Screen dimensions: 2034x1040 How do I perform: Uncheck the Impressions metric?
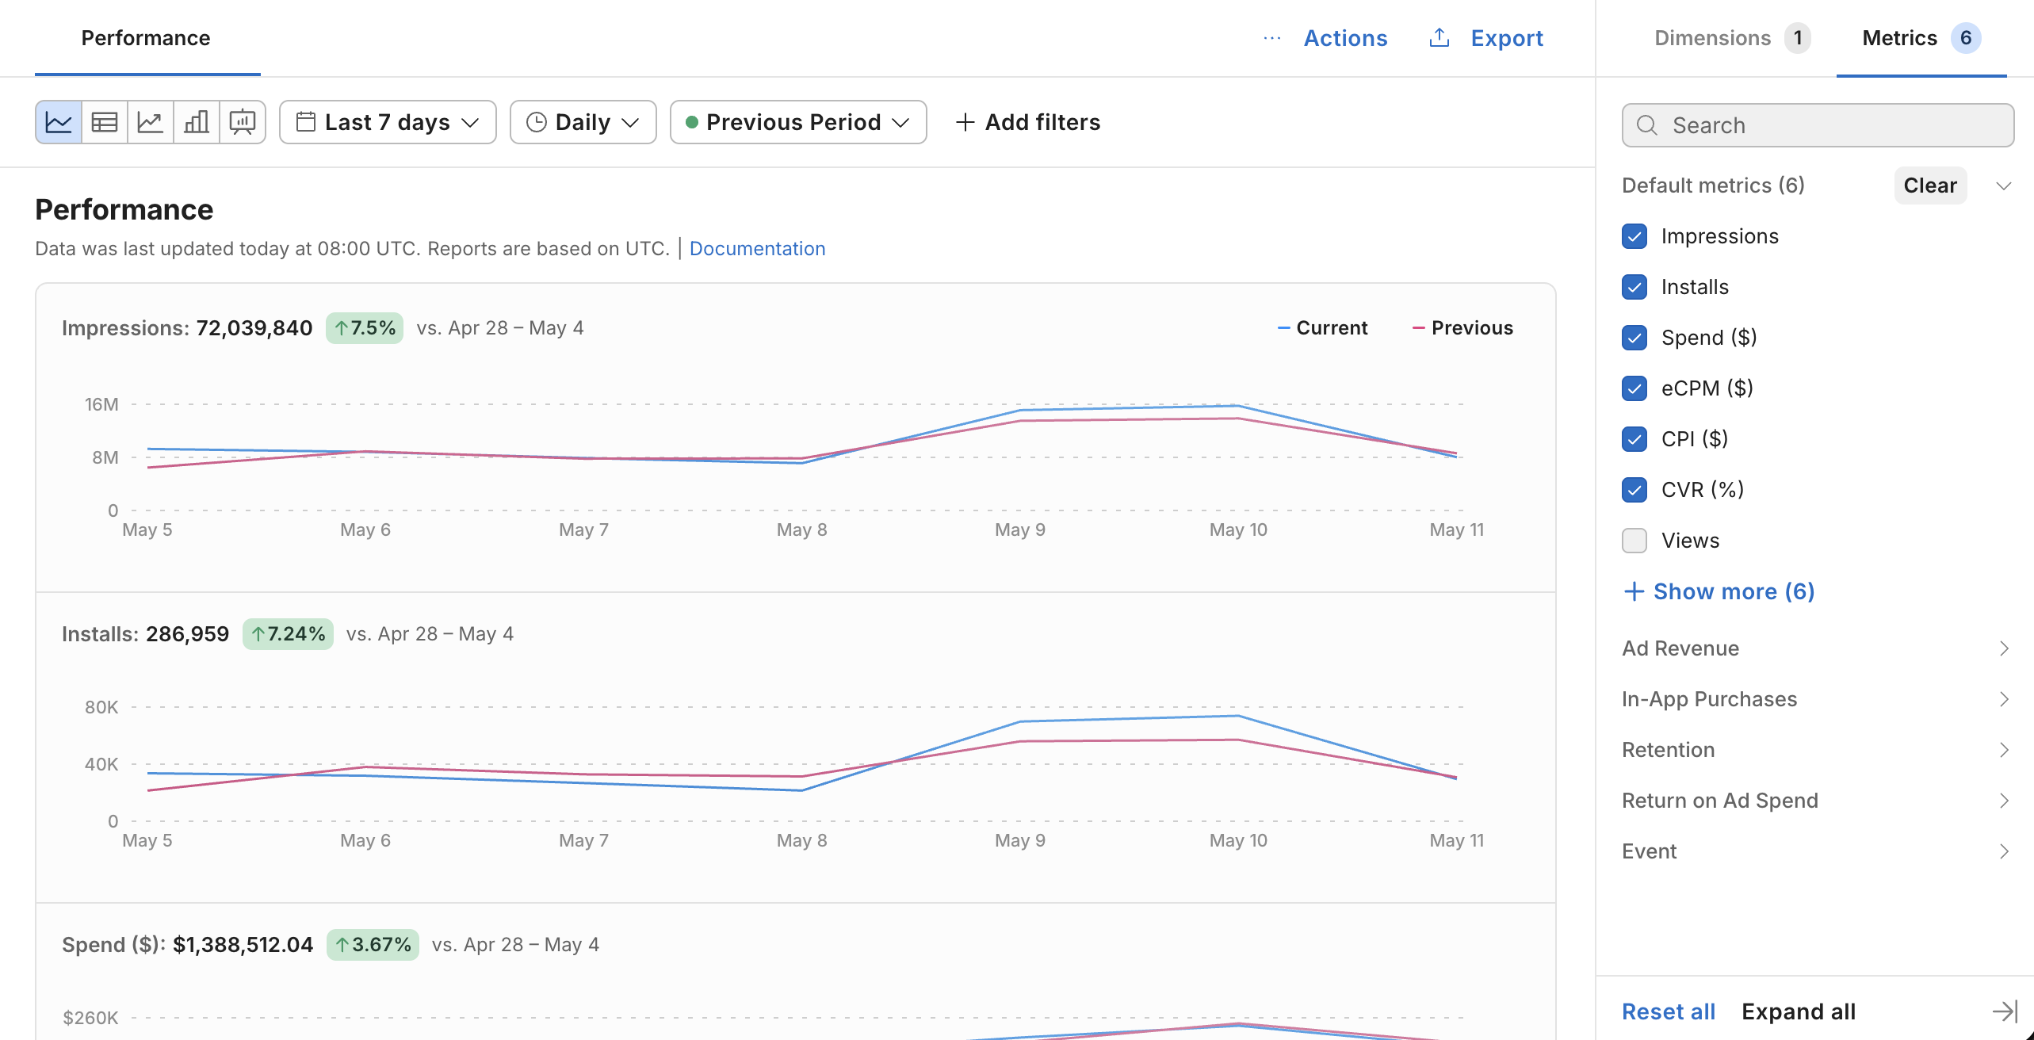click(1634, 236)
